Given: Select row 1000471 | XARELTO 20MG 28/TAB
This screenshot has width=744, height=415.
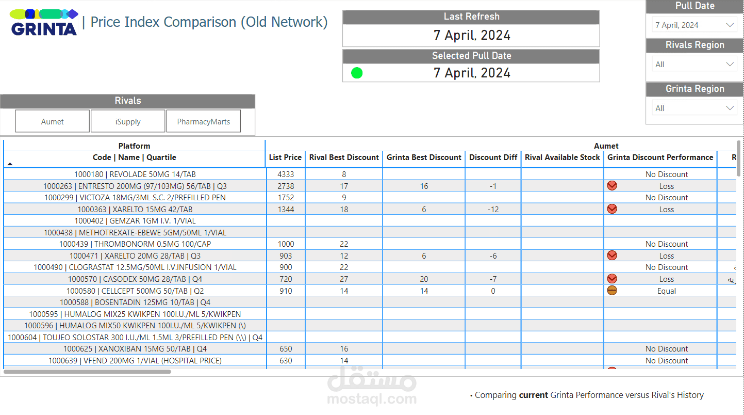Looking at the screenshot, I should [x=135, y=256].
